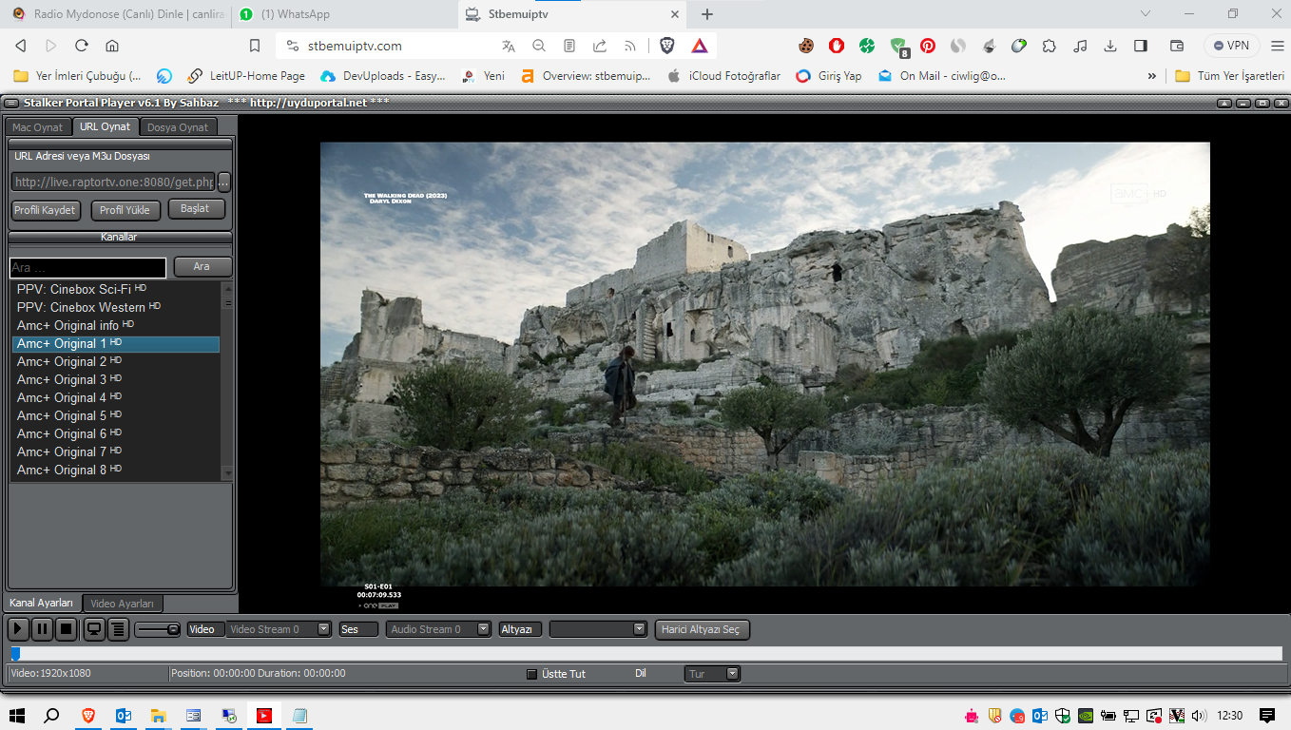This screenshot has width=1291, height=730.
Task: Click the video seek progress bar
Action: pos(646,653)
